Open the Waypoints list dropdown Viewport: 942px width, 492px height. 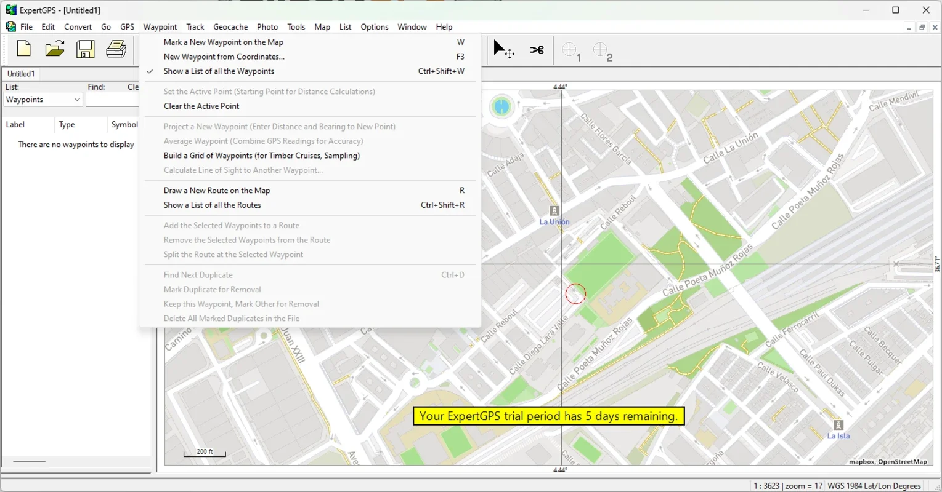43,100
